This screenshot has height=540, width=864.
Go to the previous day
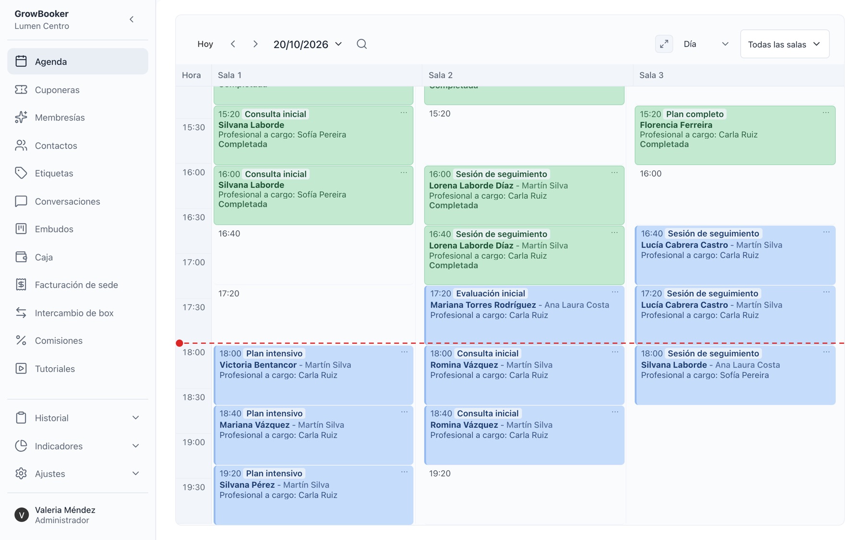click(233, 44)
